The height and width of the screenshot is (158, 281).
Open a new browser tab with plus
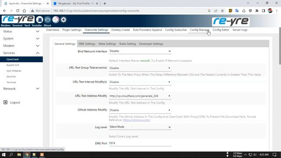(104, 4)
